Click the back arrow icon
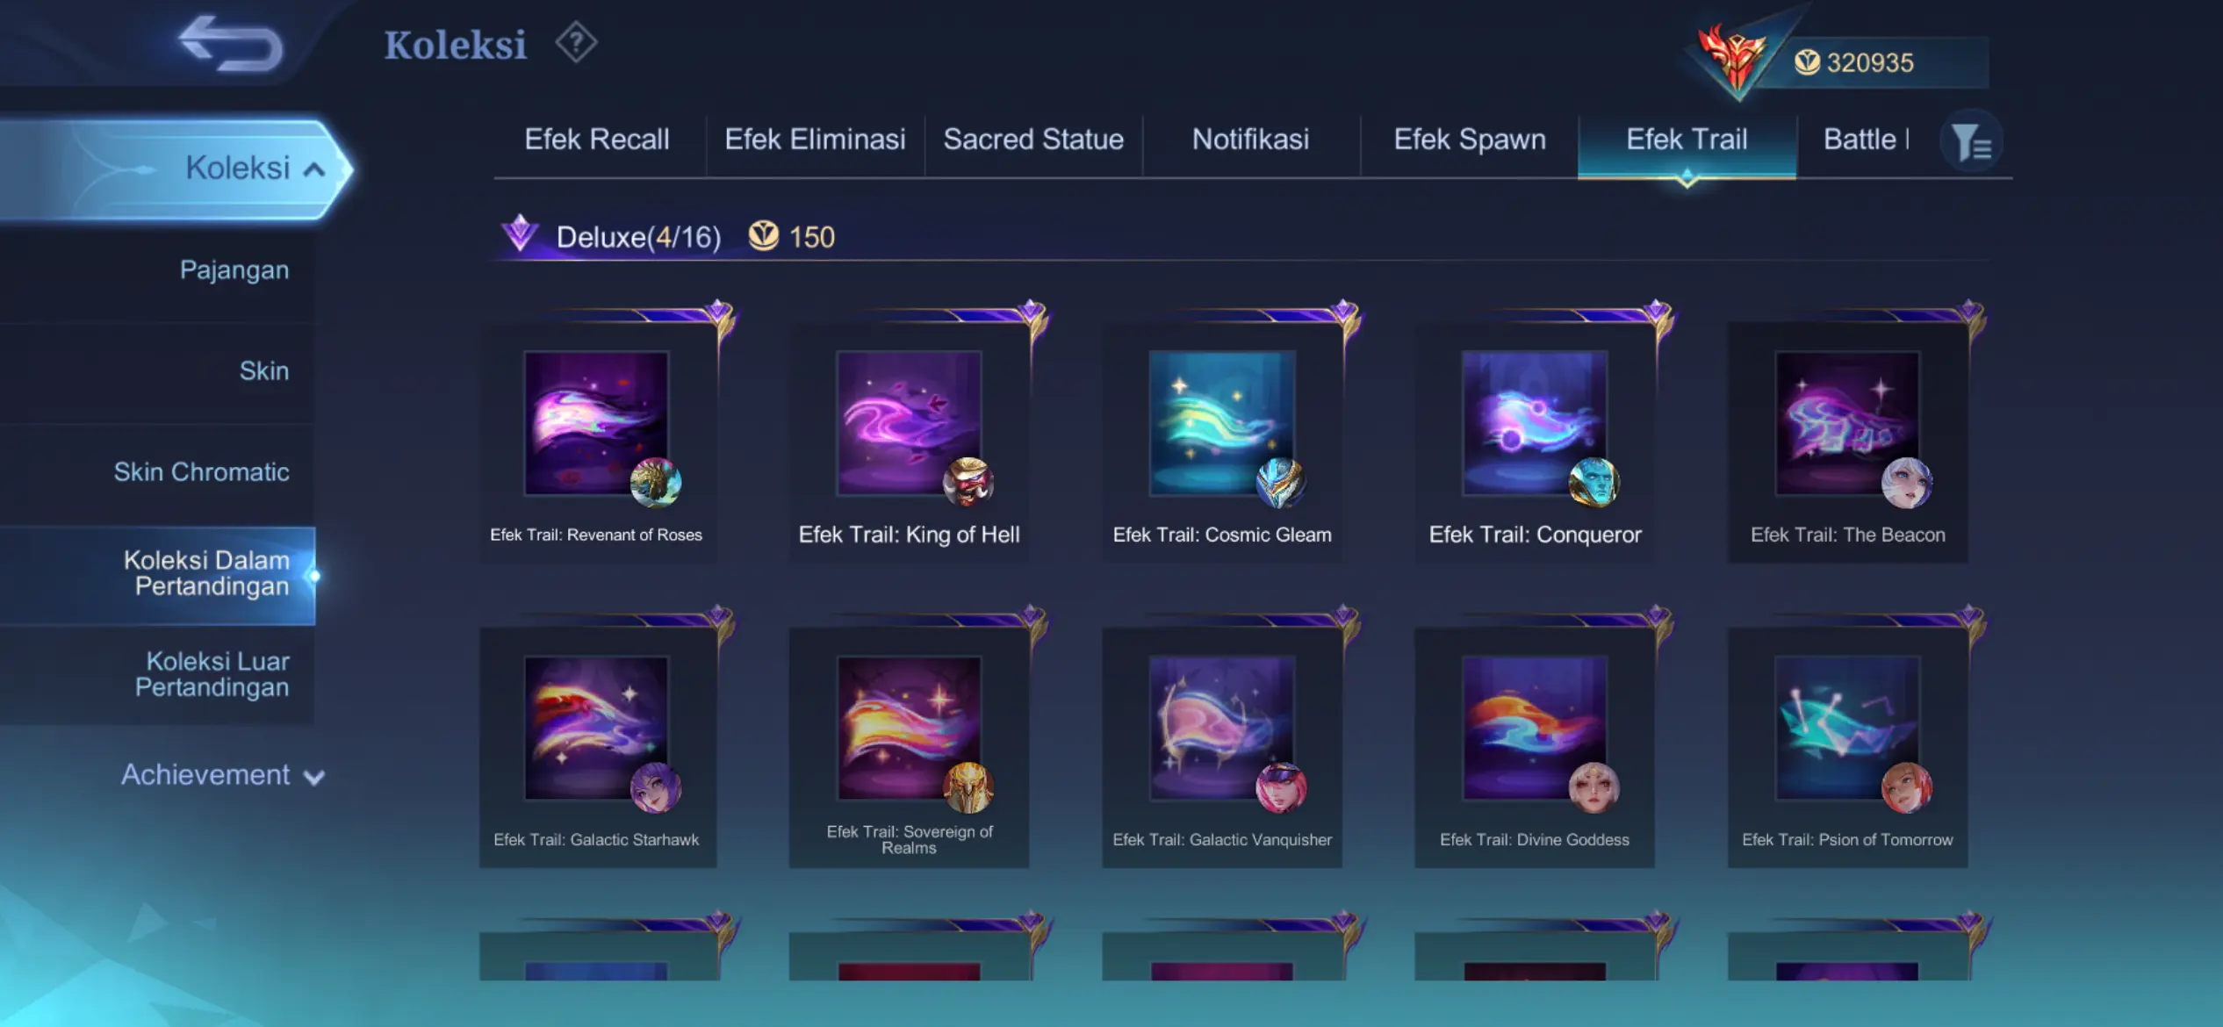Viewport: 2223px width, 1027px height. [x=231, y=44]
